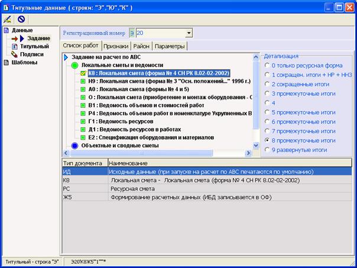Select radio 7 промежуточные итоги
This screenshot has height=268, width=357.
[267, 131]
